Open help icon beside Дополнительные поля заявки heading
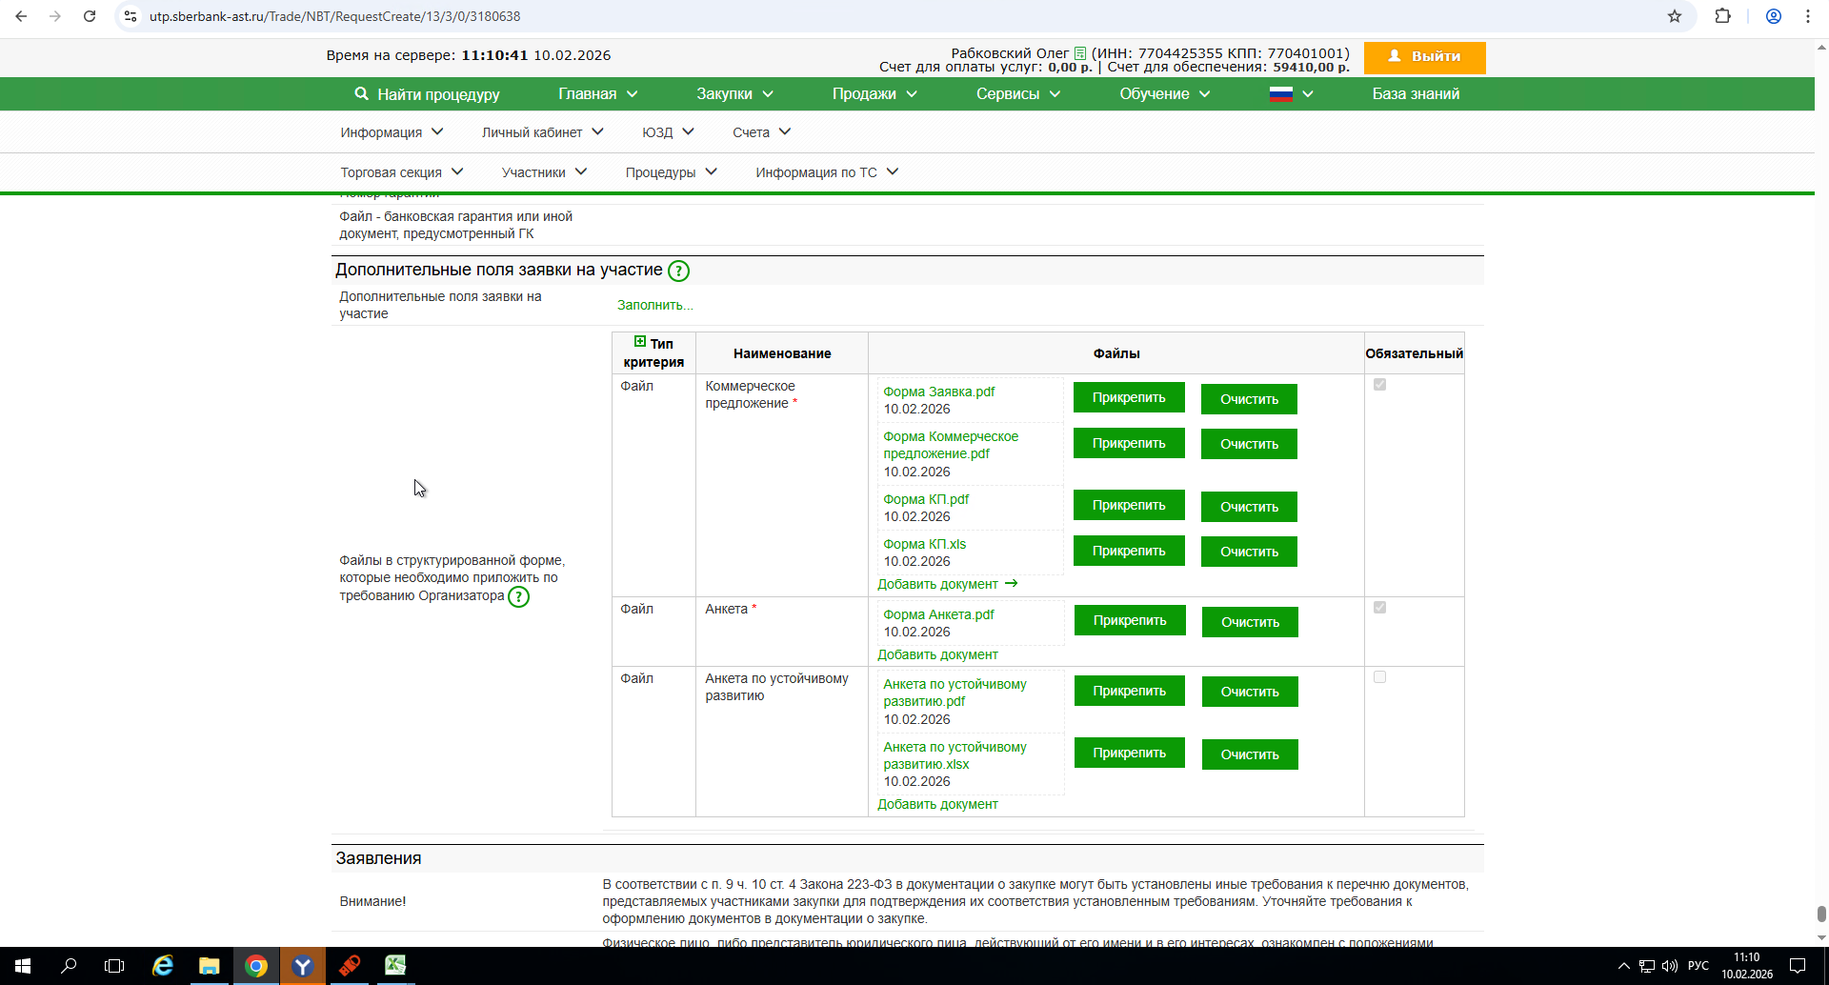The image size is (1829, 985). 678,271
